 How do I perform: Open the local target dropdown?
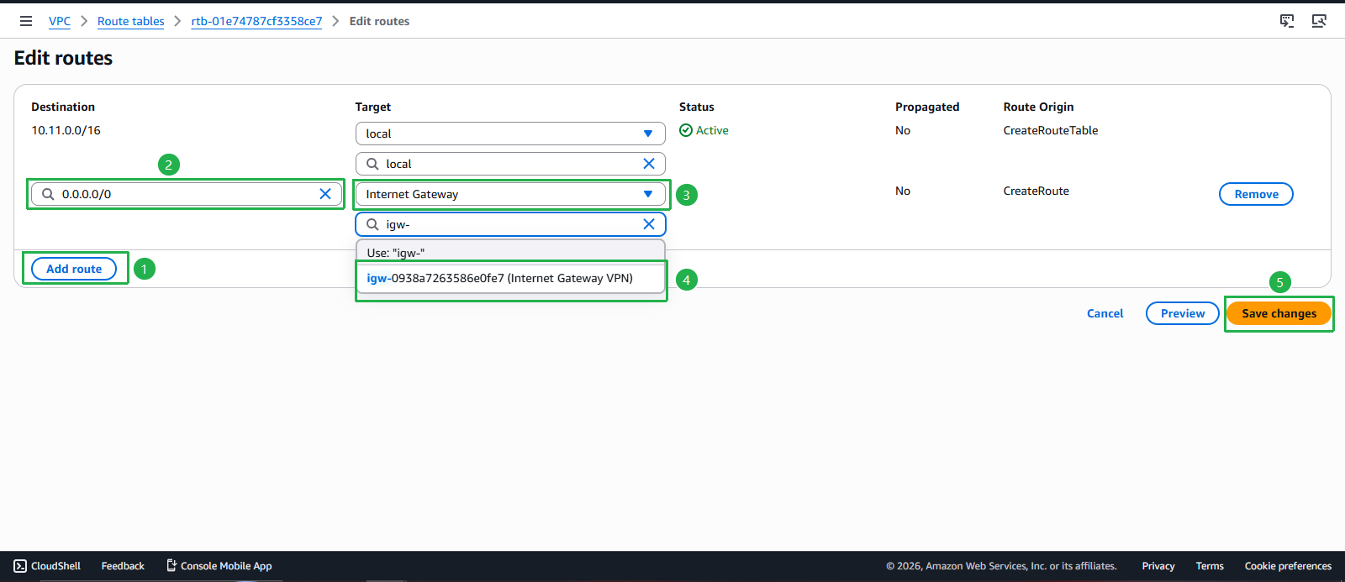[x=510, y=134]
